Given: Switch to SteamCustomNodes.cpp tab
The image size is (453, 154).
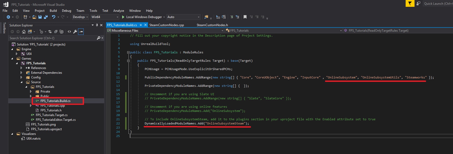Looking at the screenshot, I should tap(166, 25).
